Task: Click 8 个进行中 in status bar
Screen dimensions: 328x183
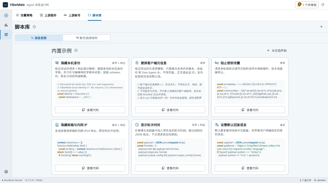Action: [305, 180]
